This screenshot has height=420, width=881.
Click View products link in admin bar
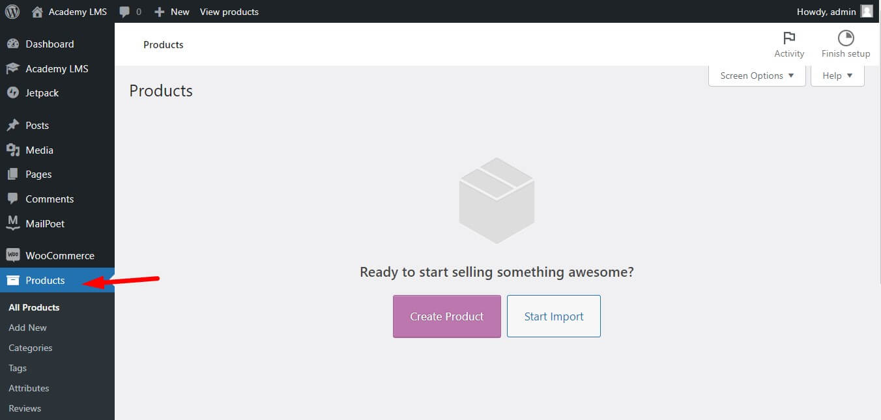(229, 12)
